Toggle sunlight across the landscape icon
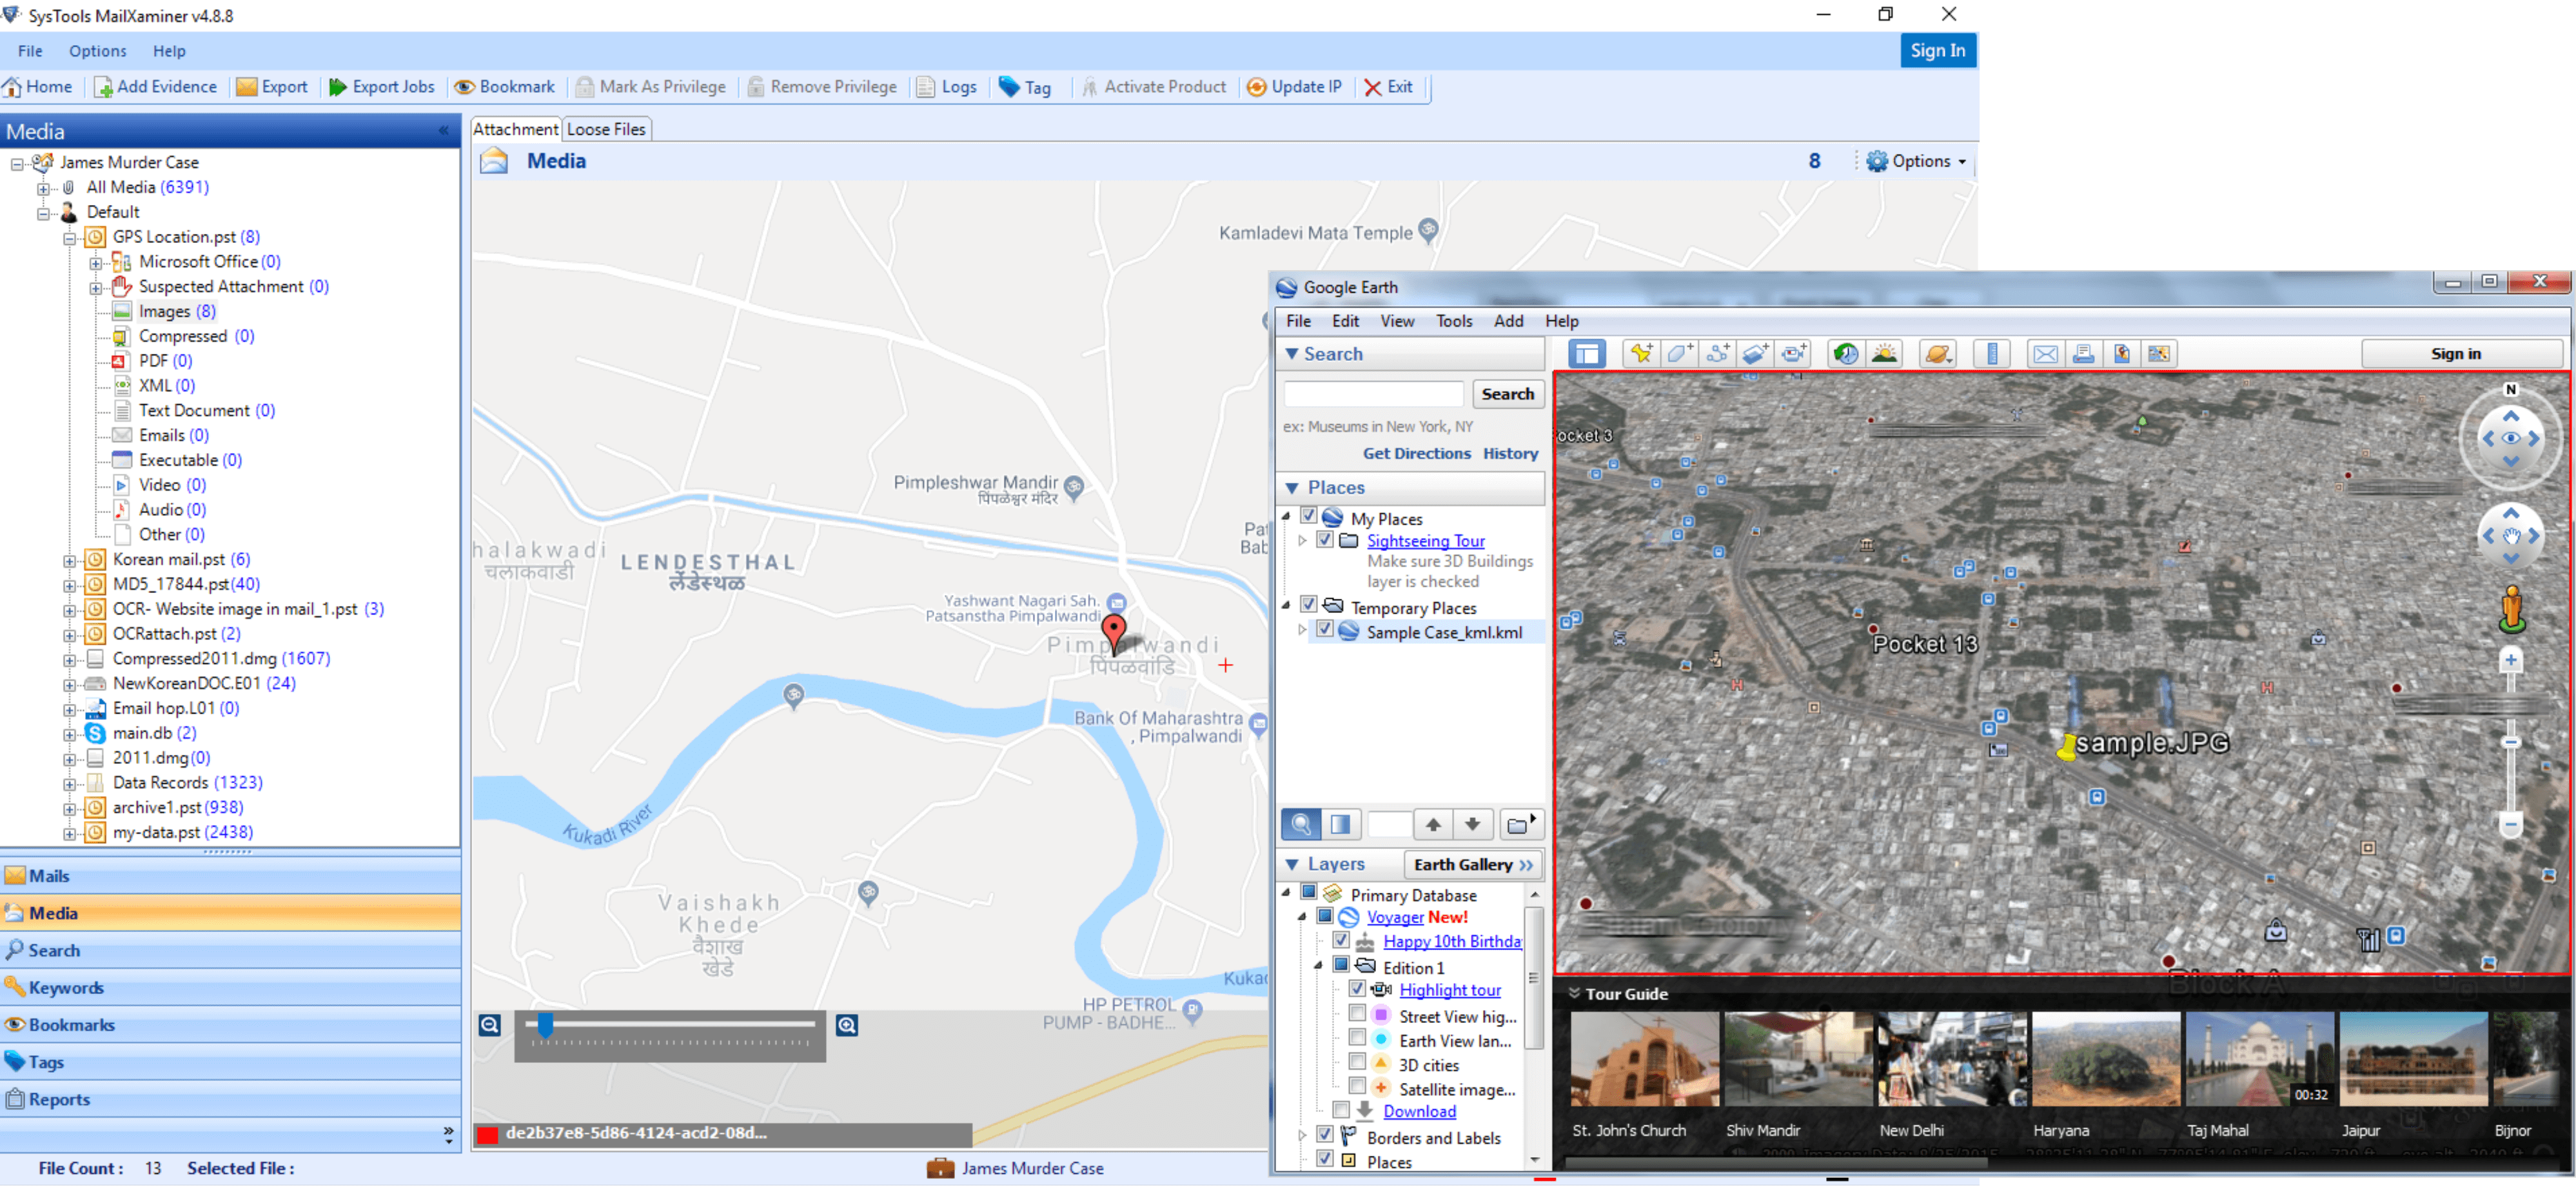This screenshot has height=1188, width=2576. coord(1884,353)
